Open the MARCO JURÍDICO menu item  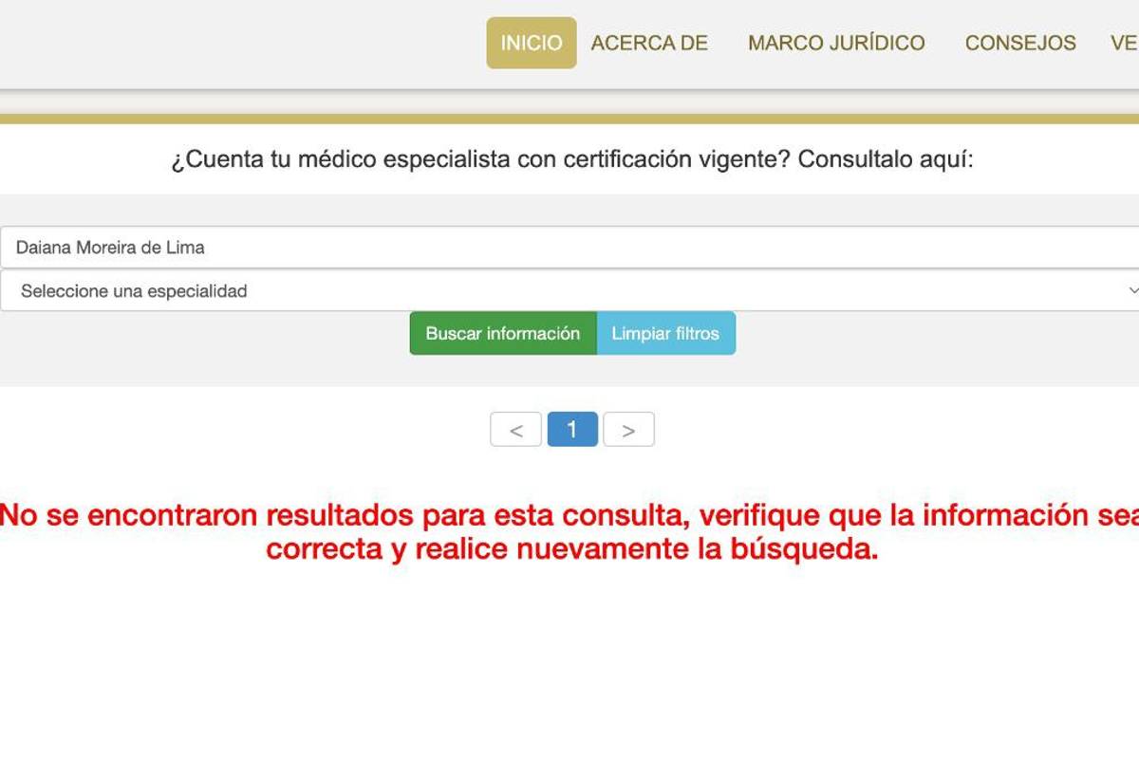[x=835, y=43]
